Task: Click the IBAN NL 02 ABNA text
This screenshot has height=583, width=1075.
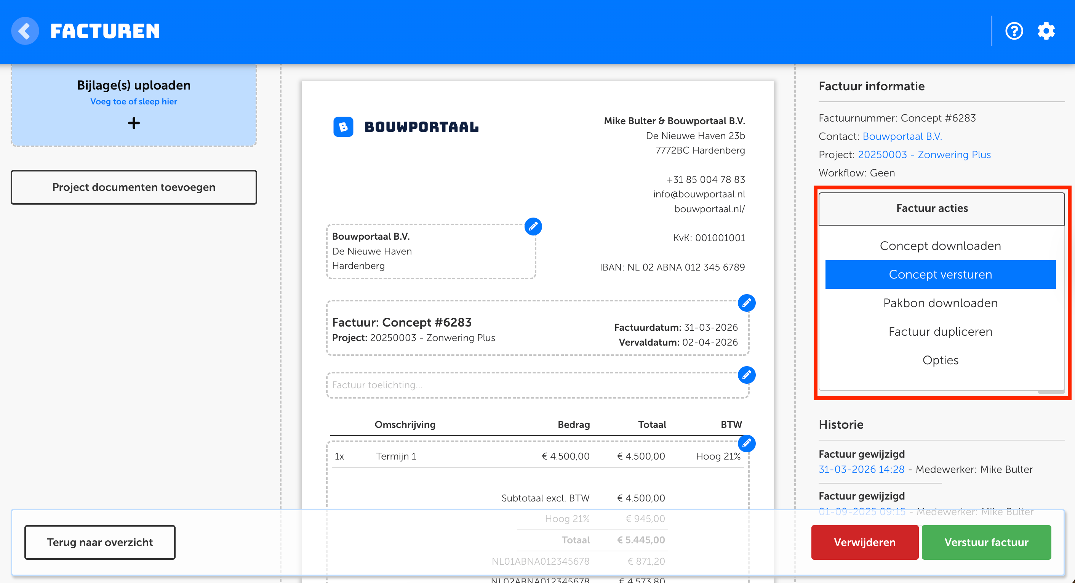Action: pyautogui.click(x=672, y=267)
